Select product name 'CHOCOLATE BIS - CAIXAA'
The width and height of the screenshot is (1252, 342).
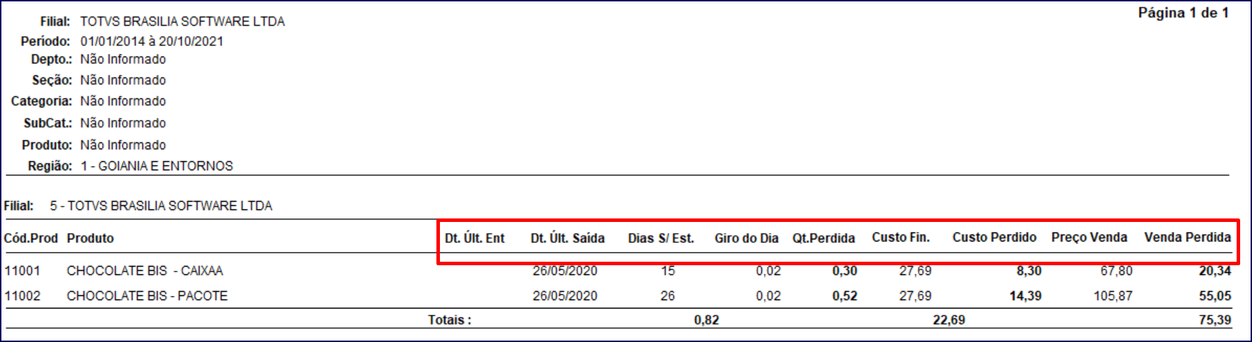[x=145, y=271]
